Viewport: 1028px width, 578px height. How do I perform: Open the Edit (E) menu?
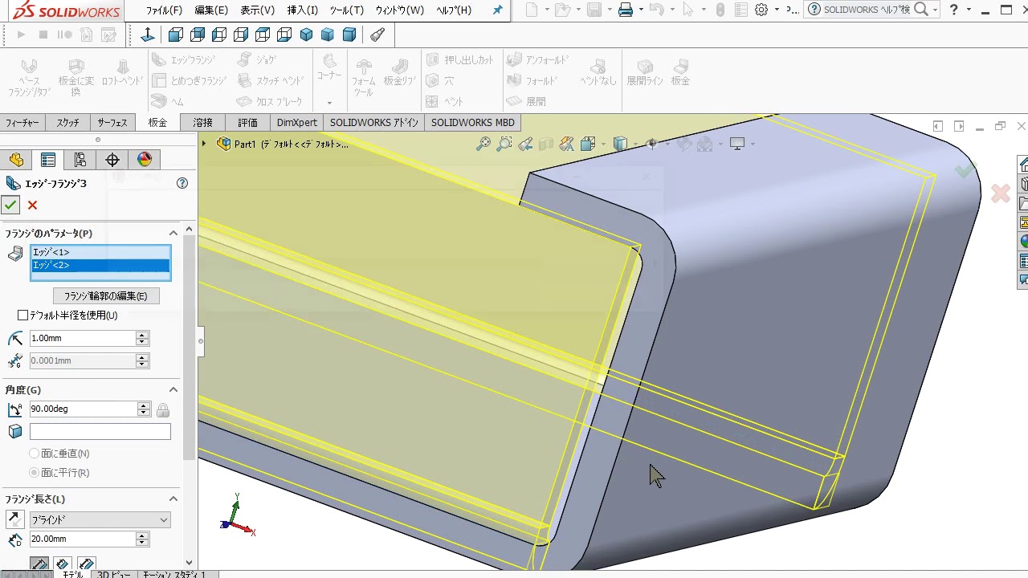(211, 10)
